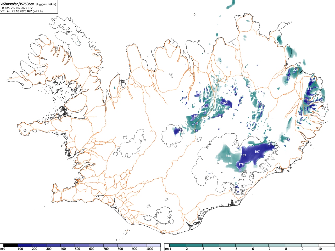Click the 300–400 m legend color segment

(x=53, y=245)
